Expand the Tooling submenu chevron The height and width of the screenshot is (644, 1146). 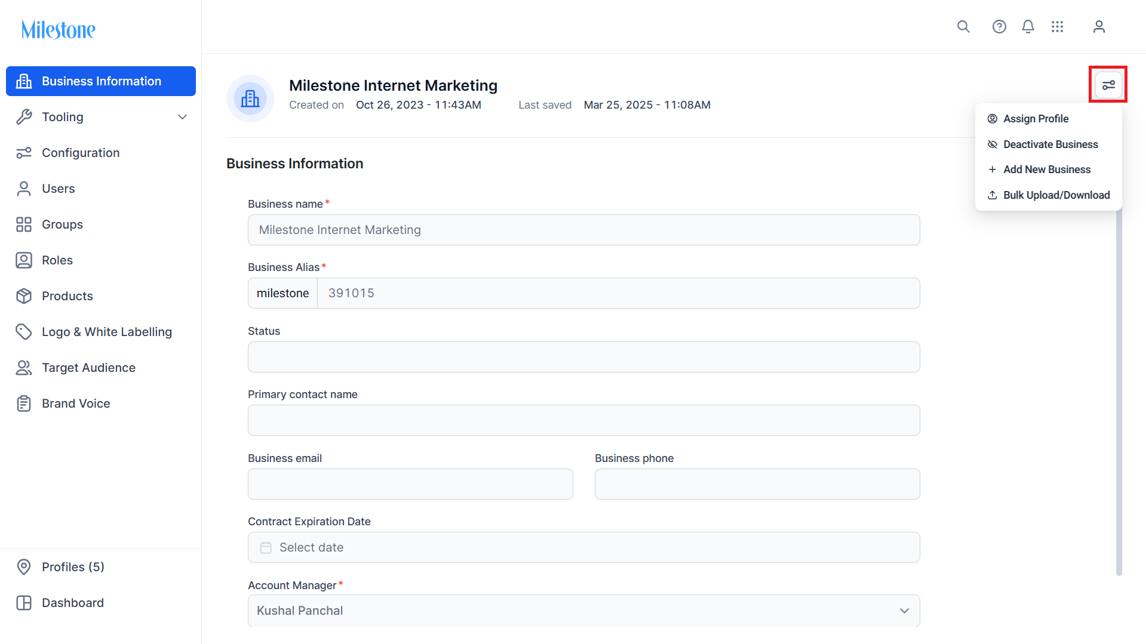click(183, 117)
